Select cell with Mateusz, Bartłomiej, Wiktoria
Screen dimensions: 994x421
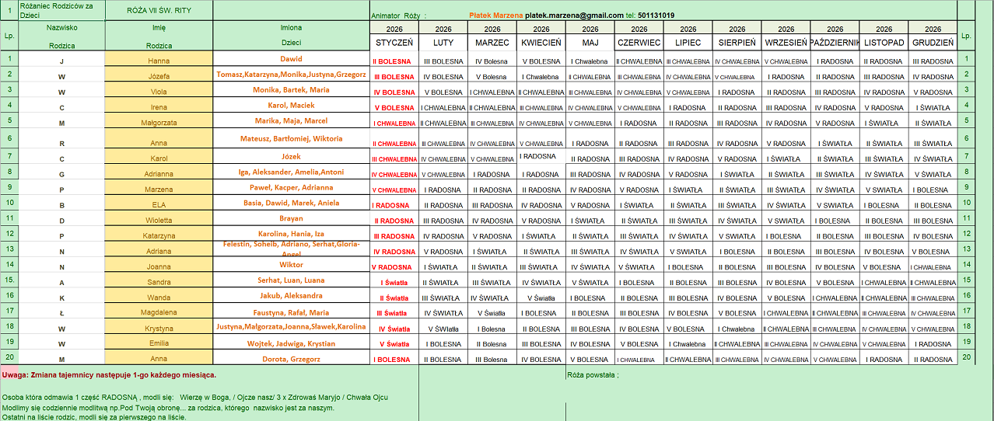click(291, 139)
